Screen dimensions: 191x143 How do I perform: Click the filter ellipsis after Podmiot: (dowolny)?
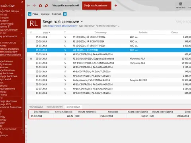(x=119, y=26)
